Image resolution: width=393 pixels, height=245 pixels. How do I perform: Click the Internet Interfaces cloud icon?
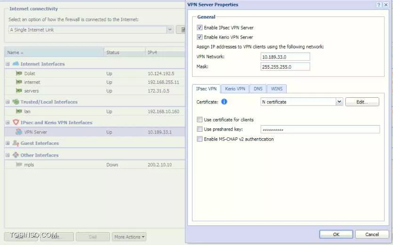[16, 63]
